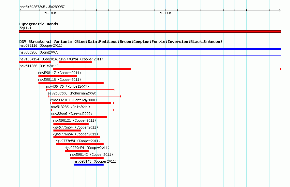Open the nsv598143 (Cooper2011) label

coord(95,161)
